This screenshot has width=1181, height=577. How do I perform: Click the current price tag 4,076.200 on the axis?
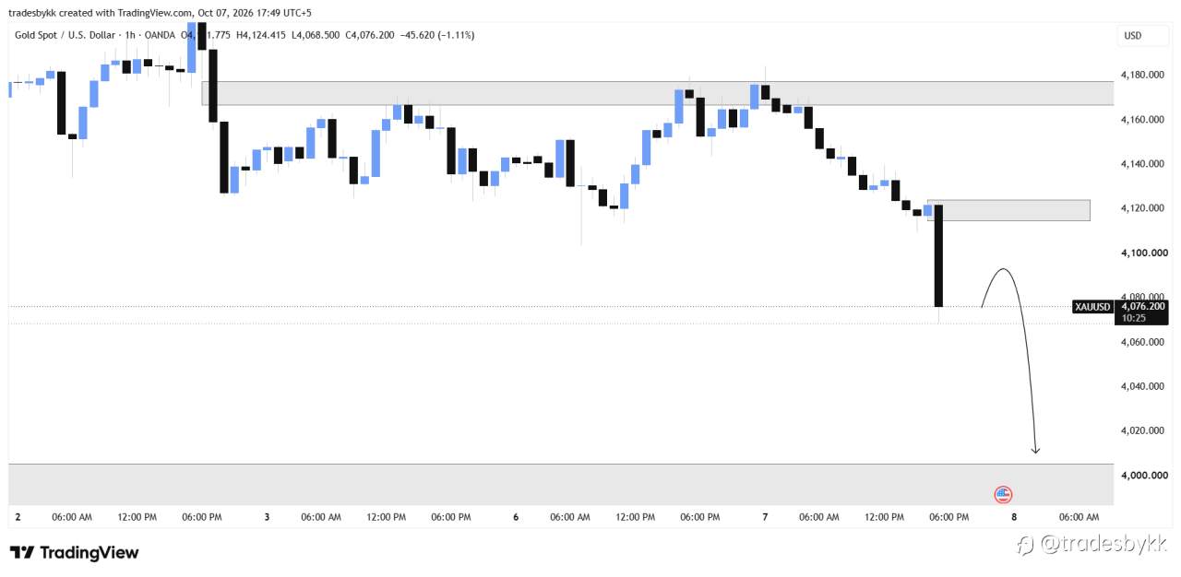(1142, 306)
